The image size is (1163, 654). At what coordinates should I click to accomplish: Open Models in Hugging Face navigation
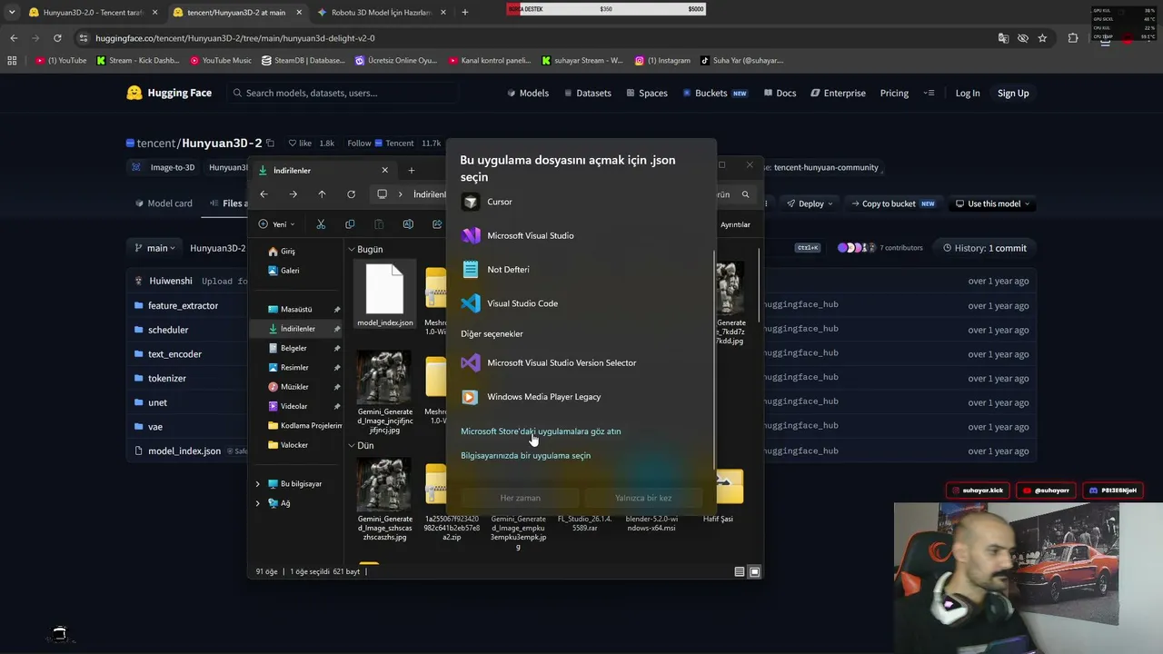point(527,93)
